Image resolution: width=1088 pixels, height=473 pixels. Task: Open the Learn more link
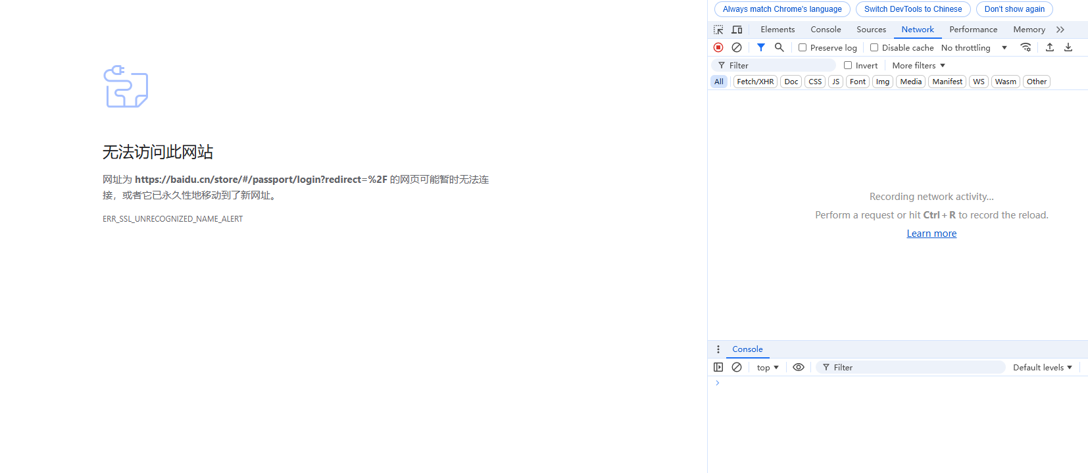(x=931, y=234)
